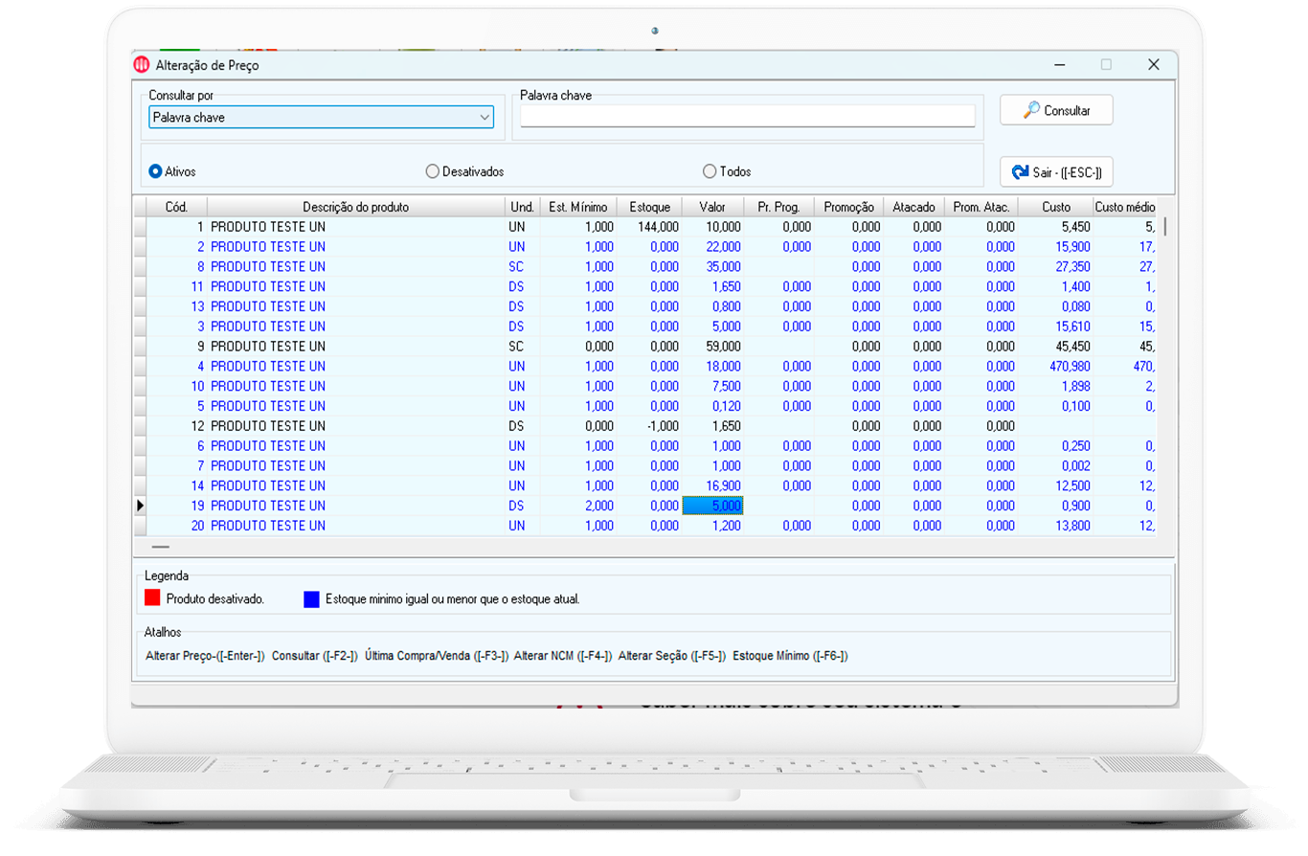The image size is (1308, 856).
Task: Click the Palavra chave input field
Action: (747, 116)
